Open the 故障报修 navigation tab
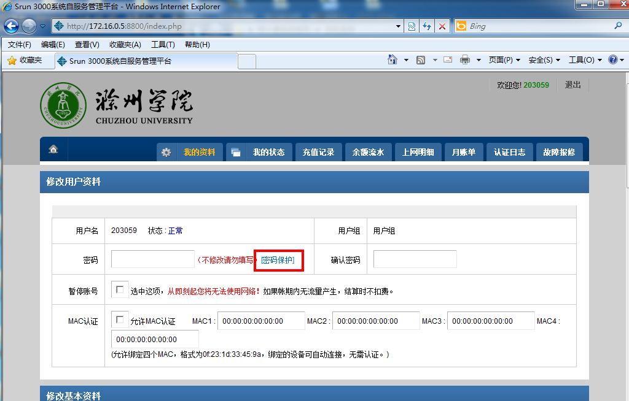This screenshot has width=629, height=401. [x=559, y=152]
